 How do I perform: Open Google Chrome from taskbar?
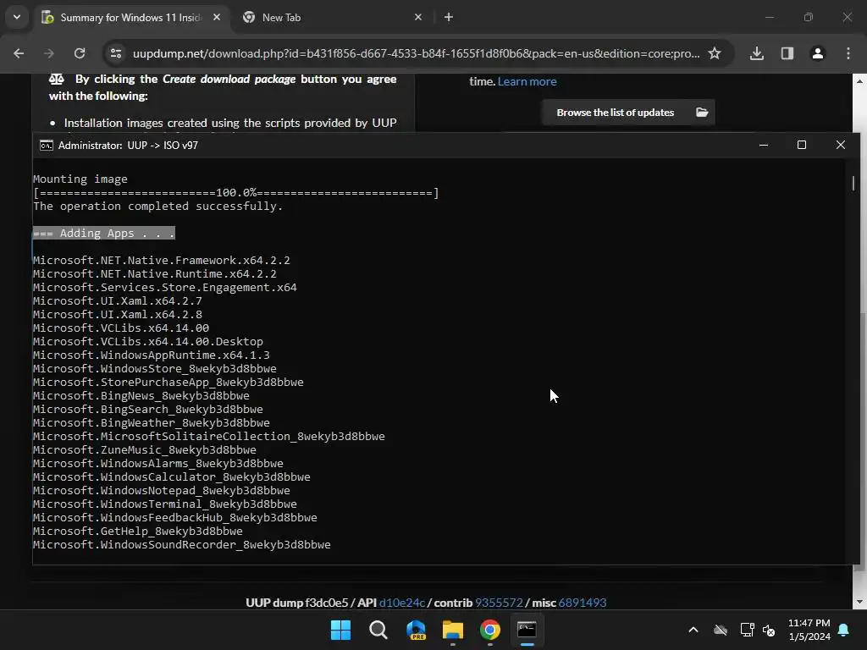click(x=490, y=630)
